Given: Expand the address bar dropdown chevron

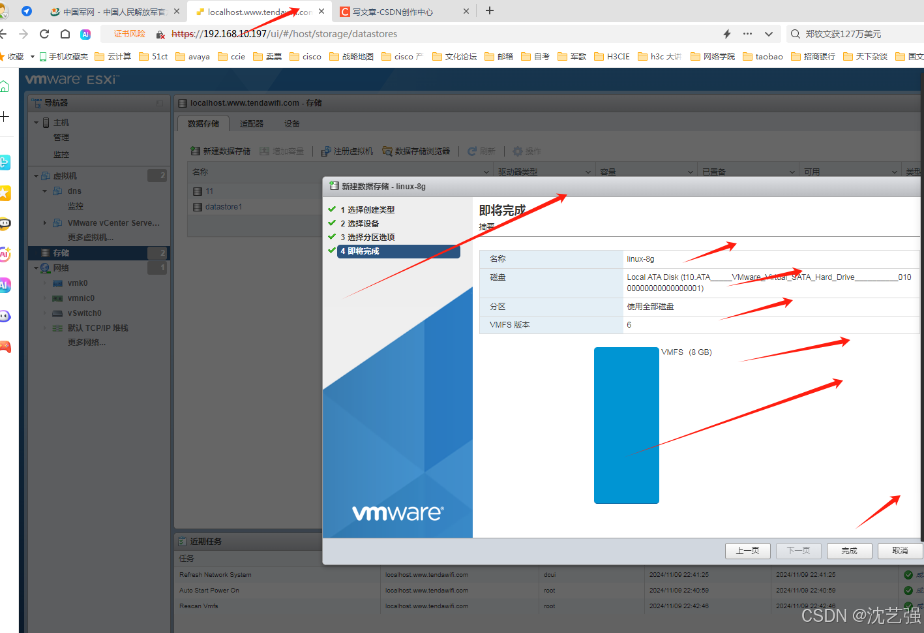Looking at the screenshot, I should tap(769, 34).
